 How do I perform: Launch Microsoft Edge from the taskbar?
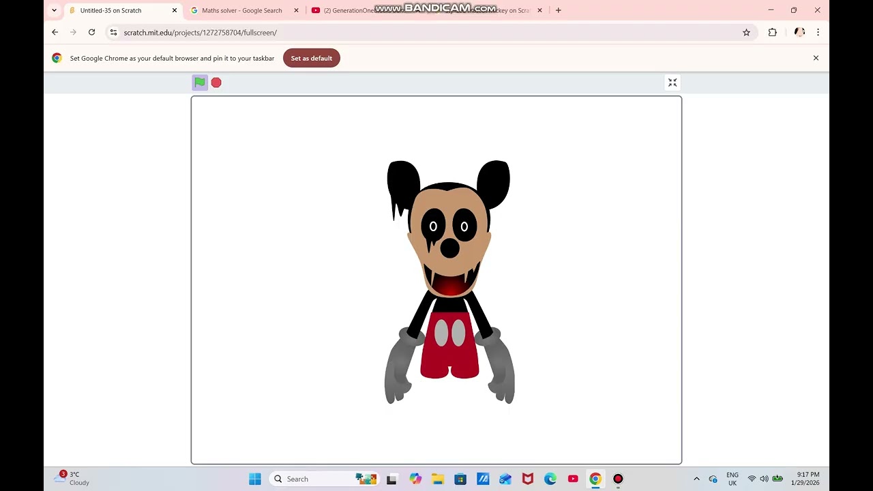[x=550, y=479]
